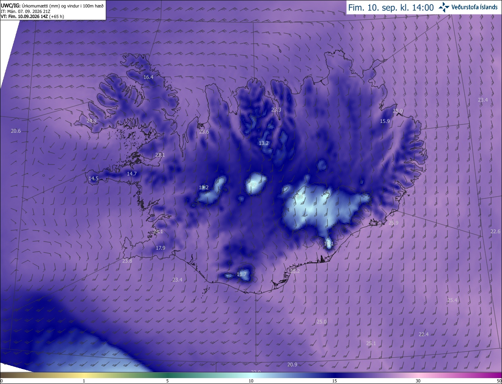
Task: Click the Veðurstofa Íslands text label
Action: coord(475,7)
